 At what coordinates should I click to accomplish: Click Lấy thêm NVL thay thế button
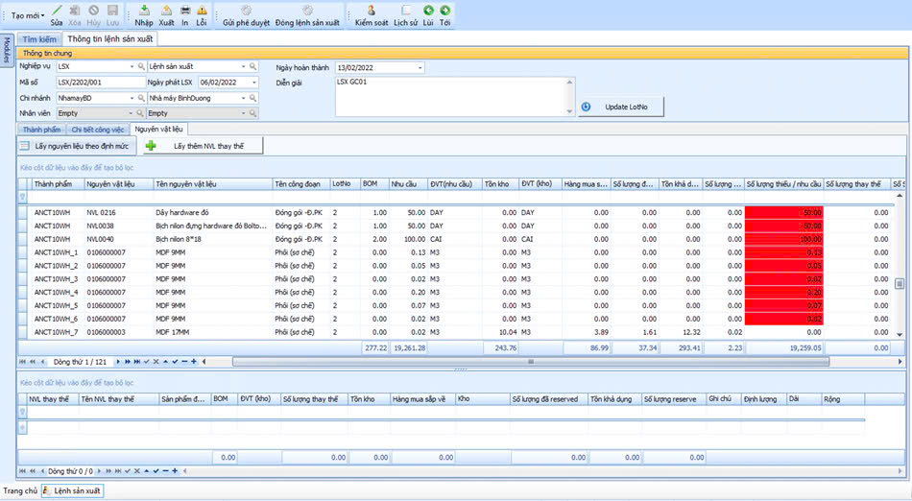203,146
